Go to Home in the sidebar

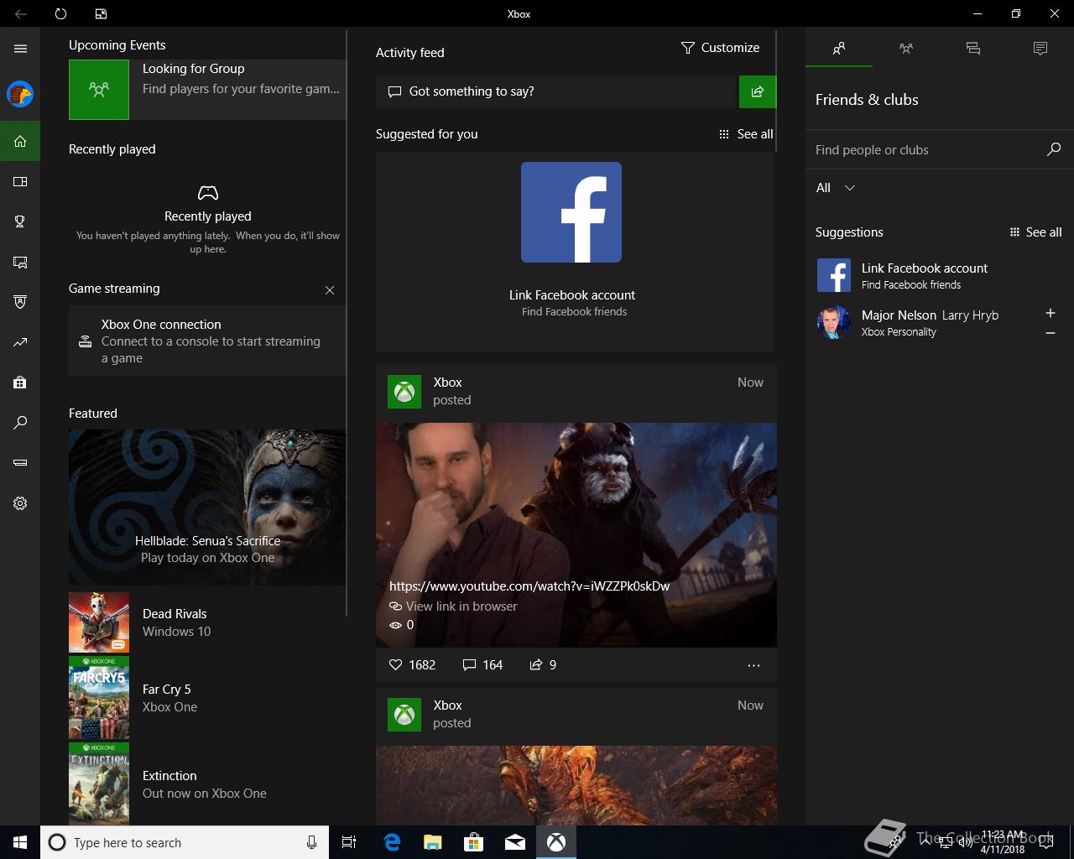pos(20,141)
